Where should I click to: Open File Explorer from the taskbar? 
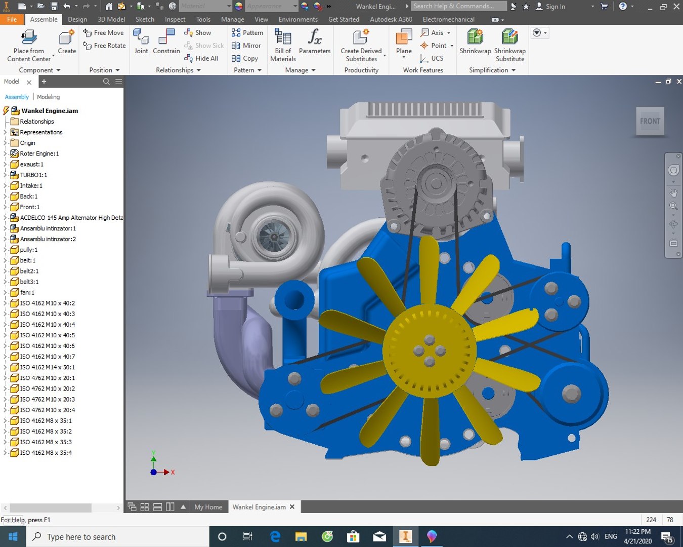301,536
